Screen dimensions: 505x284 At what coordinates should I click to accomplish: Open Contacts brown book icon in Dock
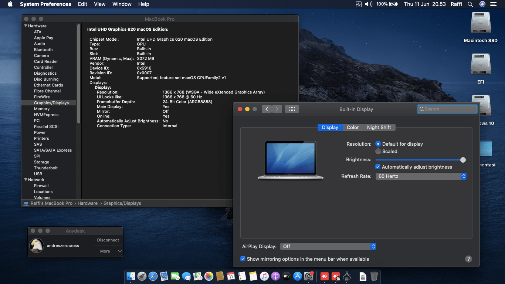(220, 276)
